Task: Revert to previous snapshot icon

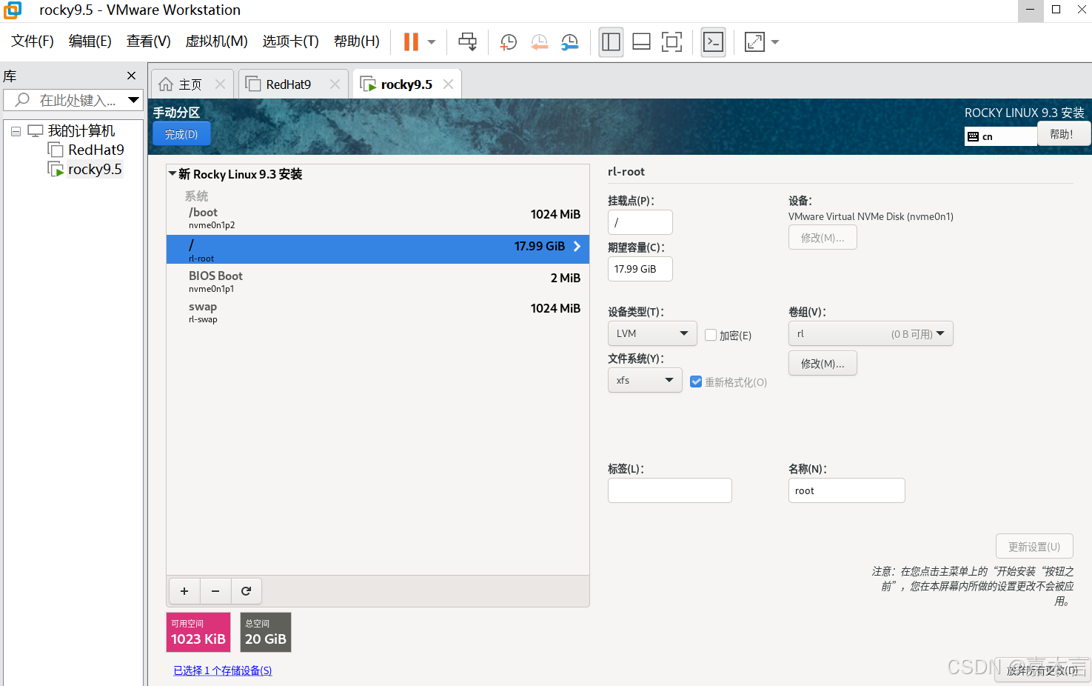Action: [539, 42]
